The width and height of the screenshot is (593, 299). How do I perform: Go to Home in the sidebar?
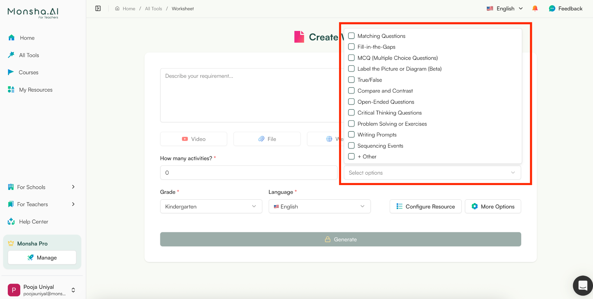point(27,38)
